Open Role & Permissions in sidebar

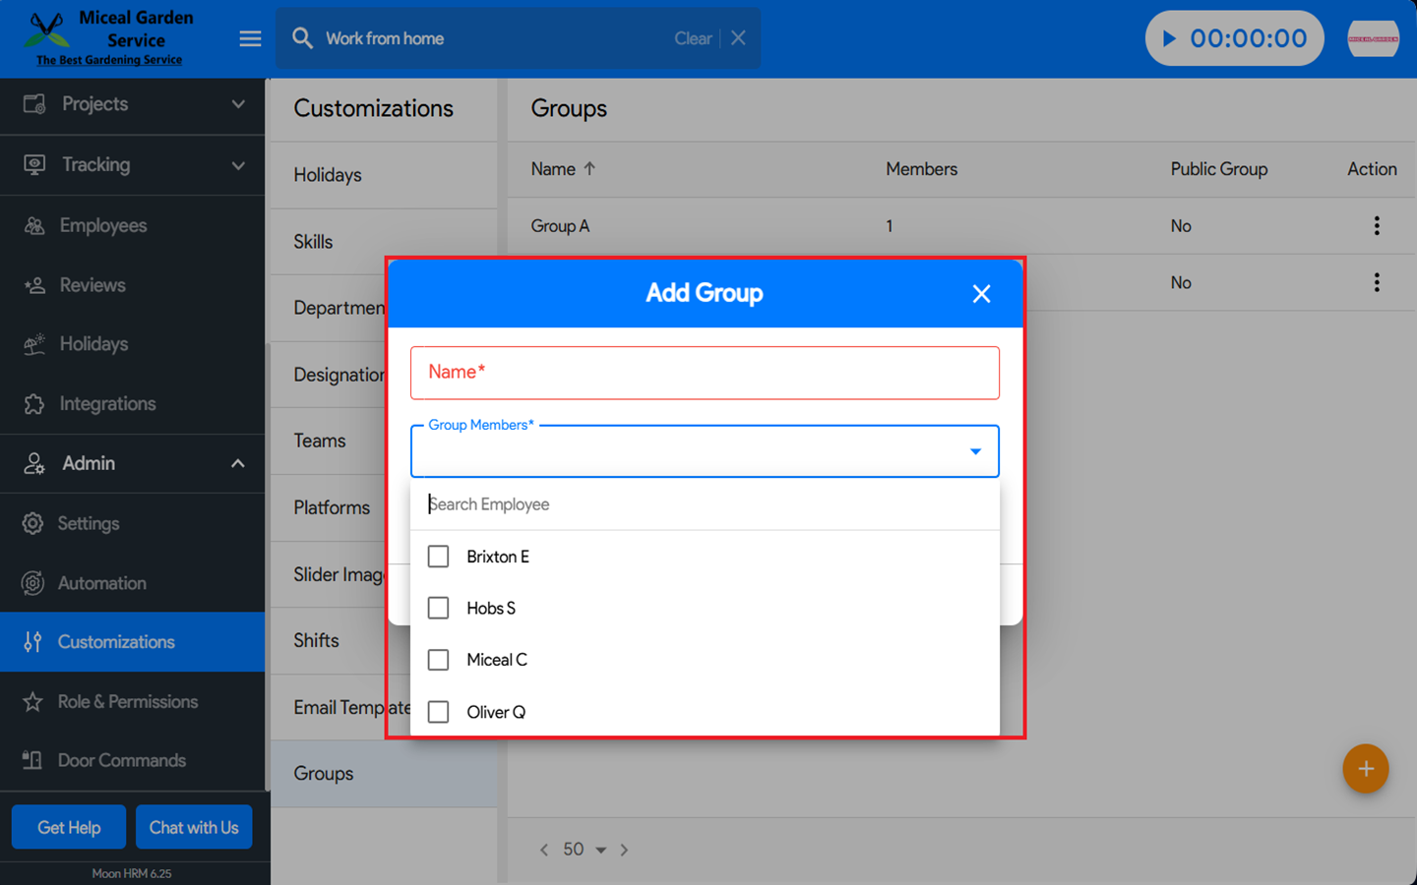(128, 702)
